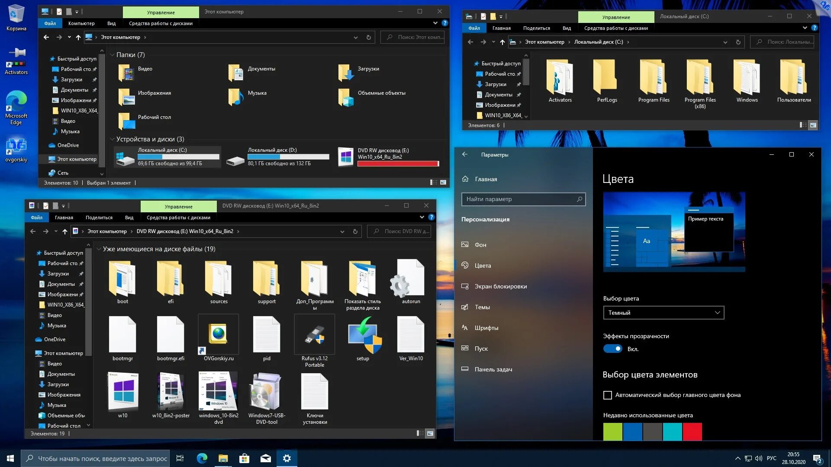The width and height of the screenshot is (831, 467).
Task: Open the Microsoft Store taskbar icon
Action: tap(245, 458)
